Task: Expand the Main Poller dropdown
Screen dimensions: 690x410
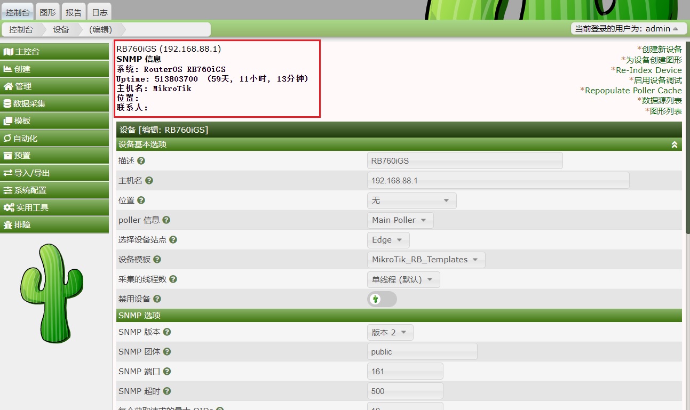Action: (400, 220)
